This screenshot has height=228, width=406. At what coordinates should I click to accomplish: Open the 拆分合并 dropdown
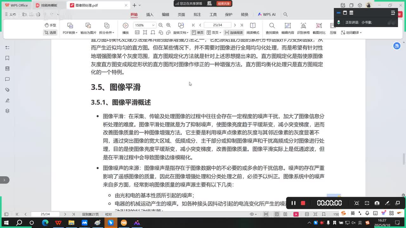(x=107, y=29)
